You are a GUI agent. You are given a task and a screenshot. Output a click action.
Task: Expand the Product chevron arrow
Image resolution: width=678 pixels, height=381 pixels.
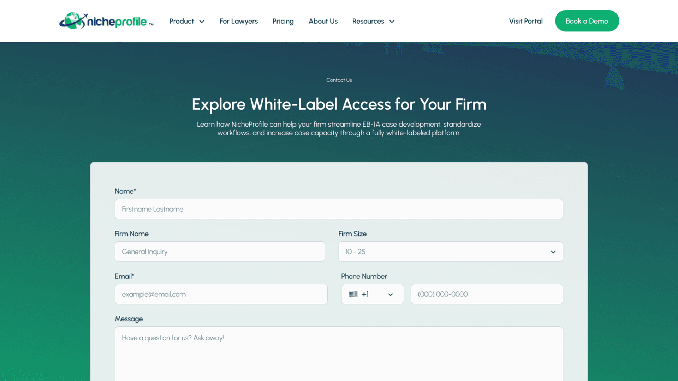click(x=202, y=22)
